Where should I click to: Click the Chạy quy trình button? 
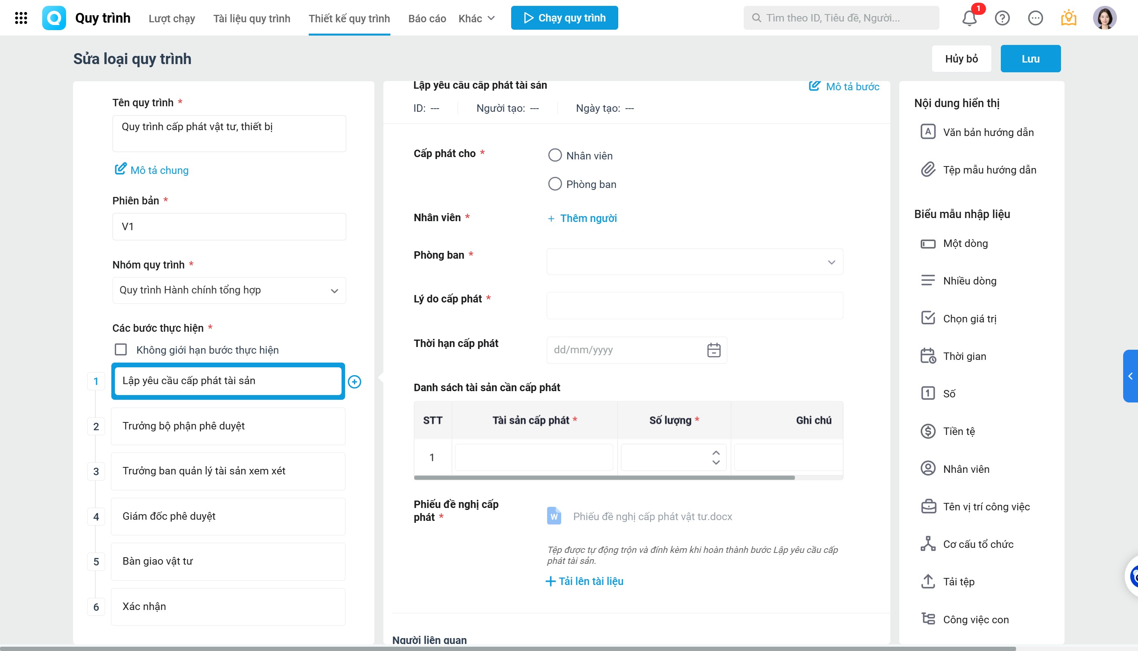pyautogui.click(x=564, y=18)
